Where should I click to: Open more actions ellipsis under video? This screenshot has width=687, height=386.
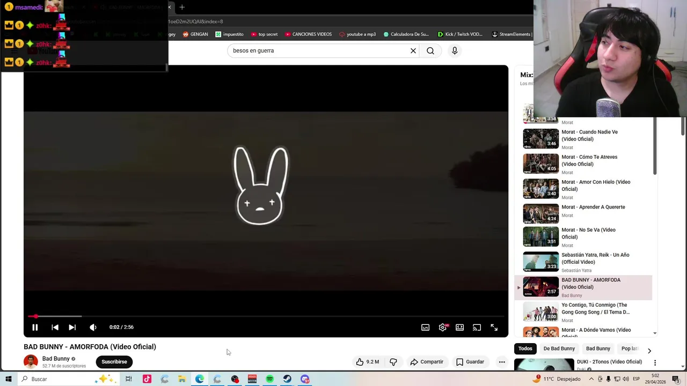[x=502, y=362]
